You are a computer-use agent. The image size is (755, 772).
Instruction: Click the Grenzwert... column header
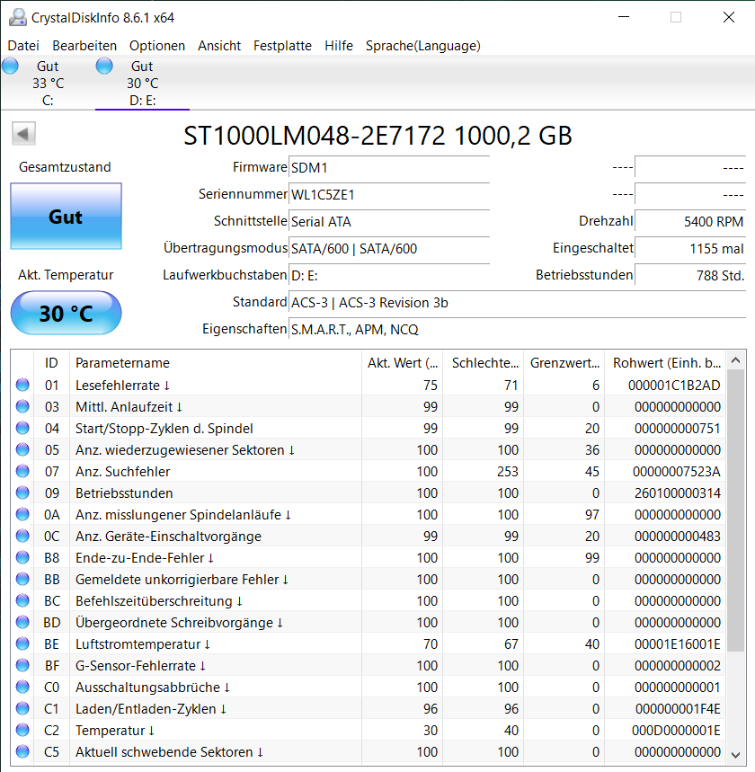pos(564,363)
